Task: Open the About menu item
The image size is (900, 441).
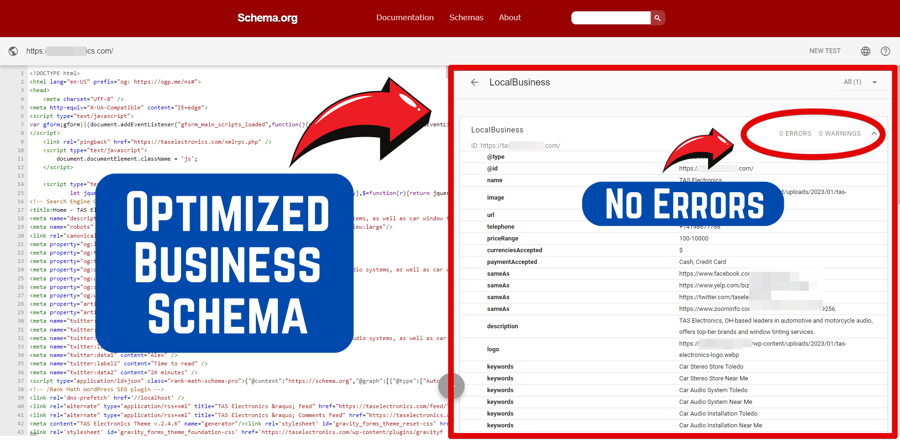Action: (x=510, y=17)
